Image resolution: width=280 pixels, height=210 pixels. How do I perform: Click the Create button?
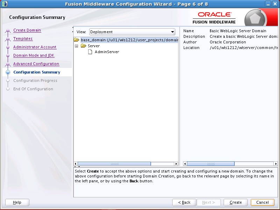(236, 202)
